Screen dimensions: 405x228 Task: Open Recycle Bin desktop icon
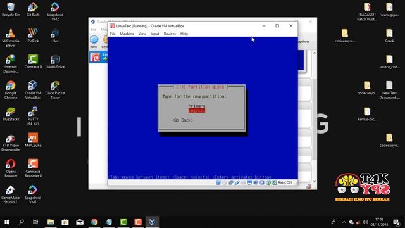11,9
